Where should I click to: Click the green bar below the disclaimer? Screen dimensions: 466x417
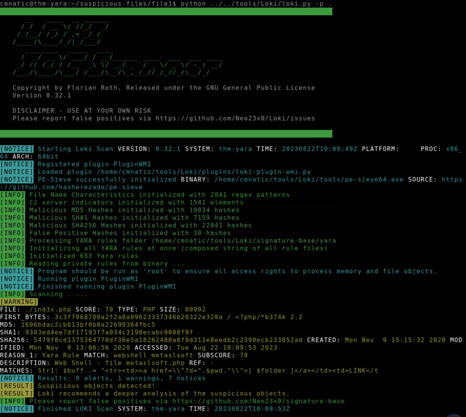click(x=166, y=133)
